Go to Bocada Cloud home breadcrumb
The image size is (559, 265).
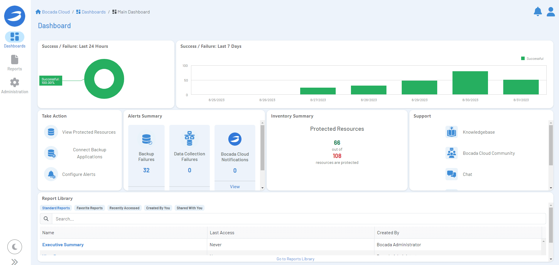tap(53, 12)
